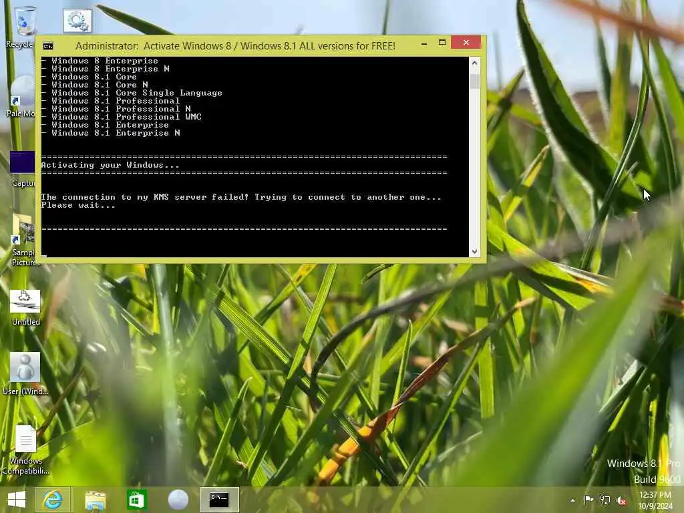
Task: Click the 'Please wait...' console text
Action: point(78,206)
